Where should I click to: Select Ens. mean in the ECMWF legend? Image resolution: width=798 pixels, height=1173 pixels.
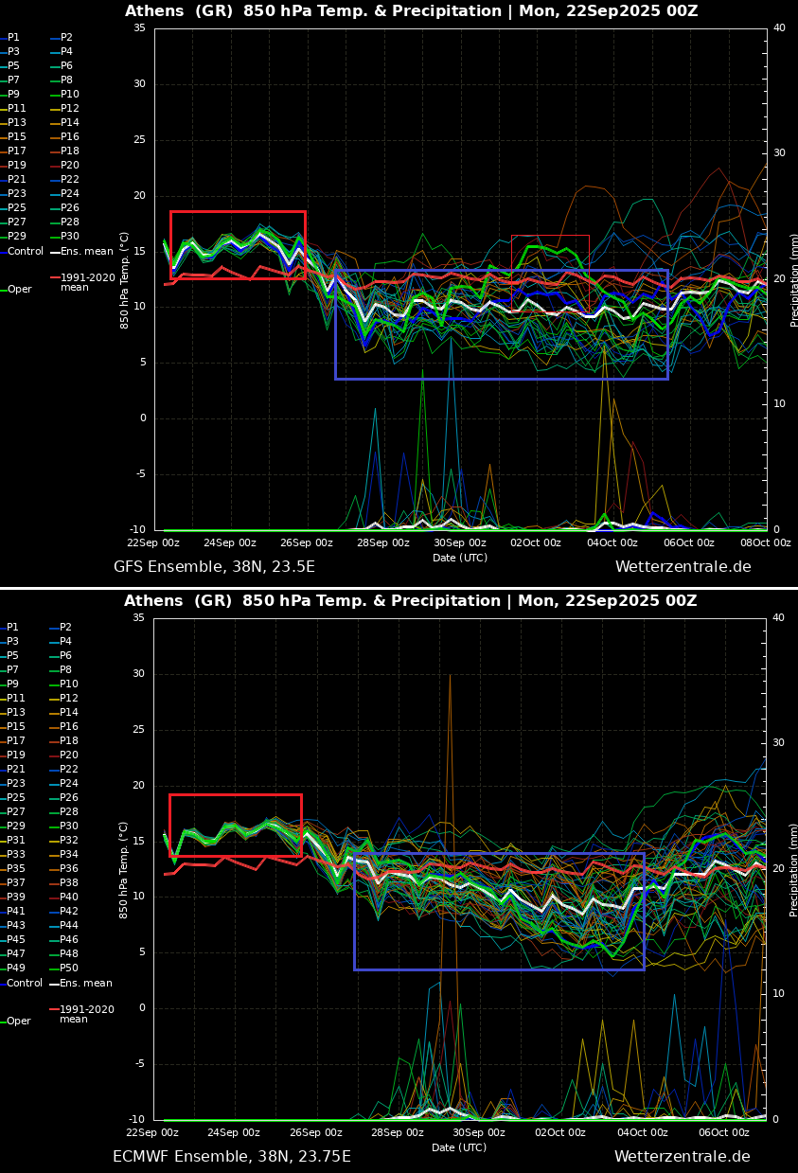(x=86, y=984)
